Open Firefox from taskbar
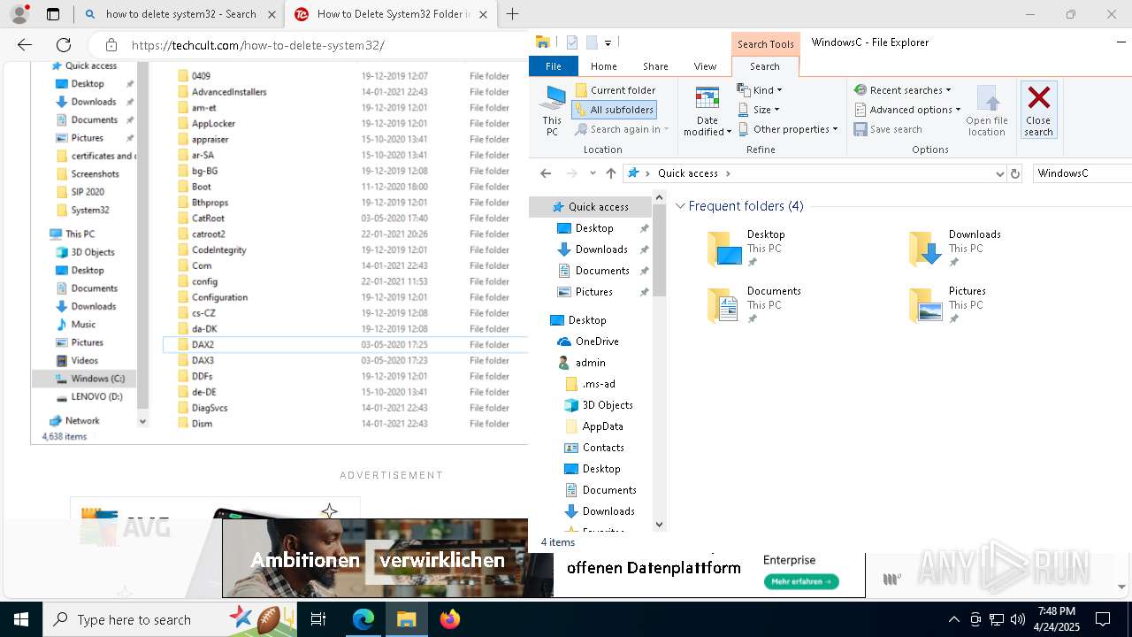The image size is (1132, 637). pyautogui.click(x=450, y=619)
